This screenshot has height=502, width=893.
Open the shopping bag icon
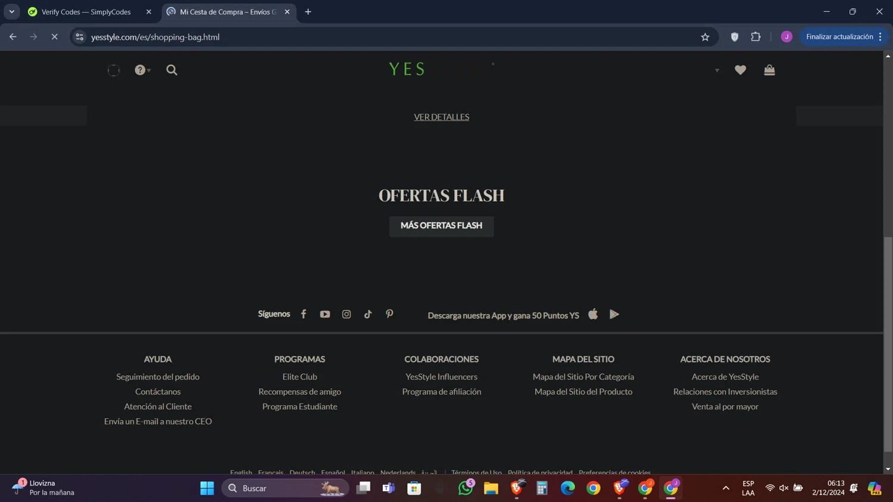(x=769, y=70)
